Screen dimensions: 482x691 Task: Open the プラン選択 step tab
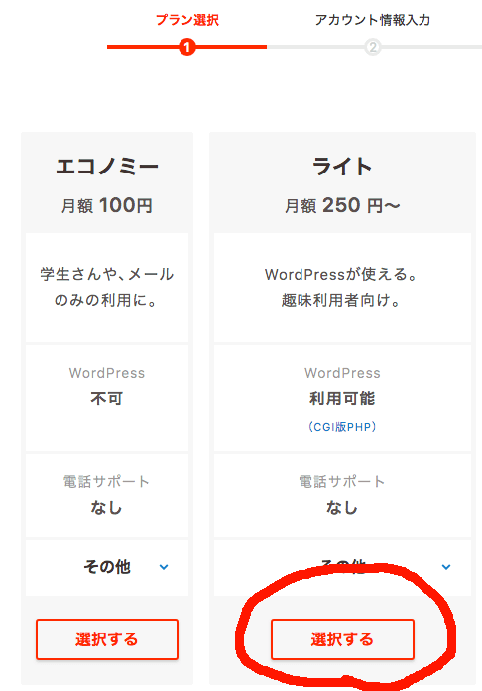click(x=187, y=20)
